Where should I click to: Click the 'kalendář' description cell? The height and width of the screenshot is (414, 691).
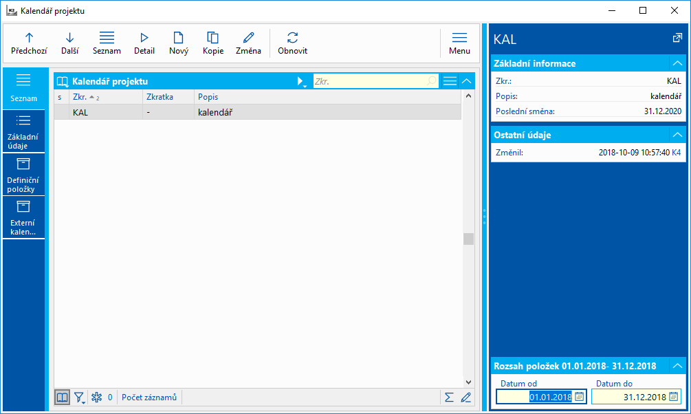coord(327,112)
